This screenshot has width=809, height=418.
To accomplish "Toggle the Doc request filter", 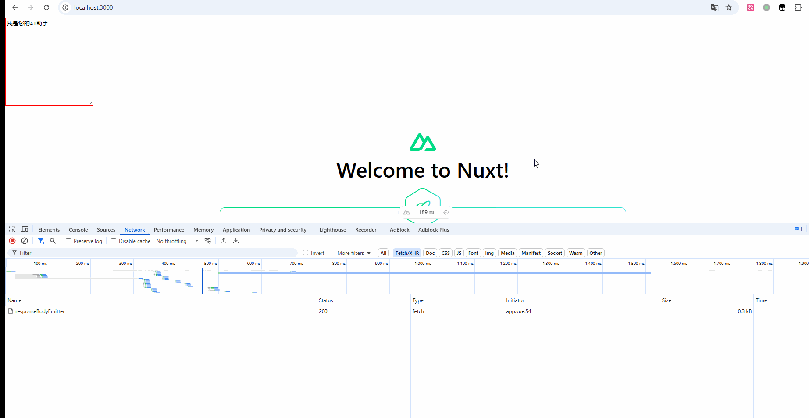I will coord(430,253).
